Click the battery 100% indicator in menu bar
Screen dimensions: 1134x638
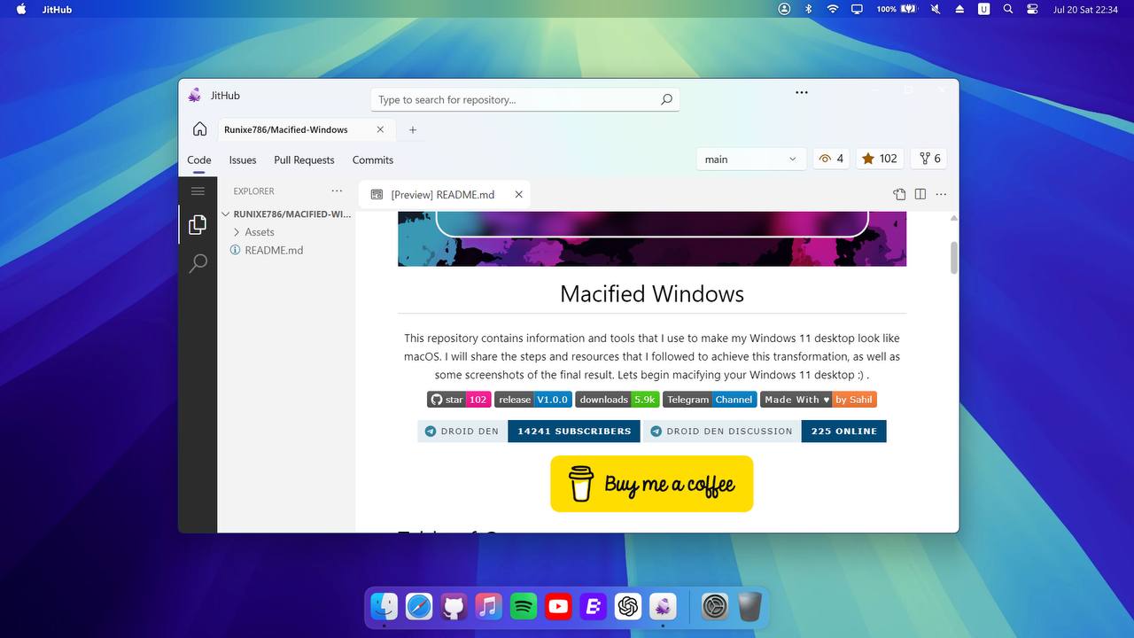[897, 9]
